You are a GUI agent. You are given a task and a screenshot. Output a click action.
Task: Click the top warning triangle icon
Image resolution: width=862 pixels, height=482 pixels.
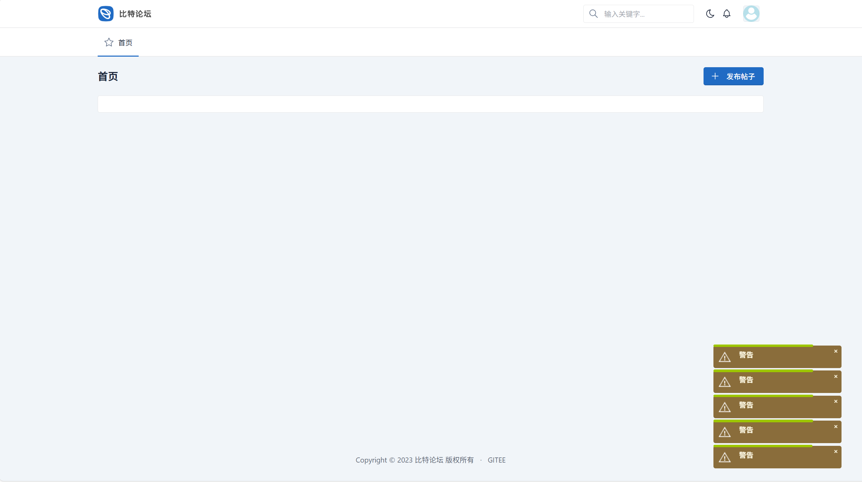(724, 357)
